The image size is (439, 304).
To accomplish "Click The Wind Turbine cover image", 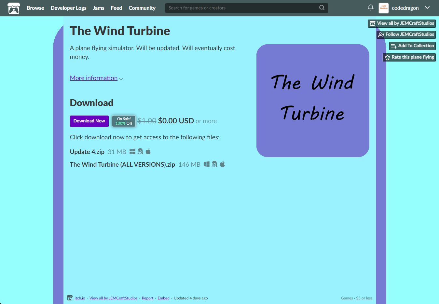I will (313, 101).
